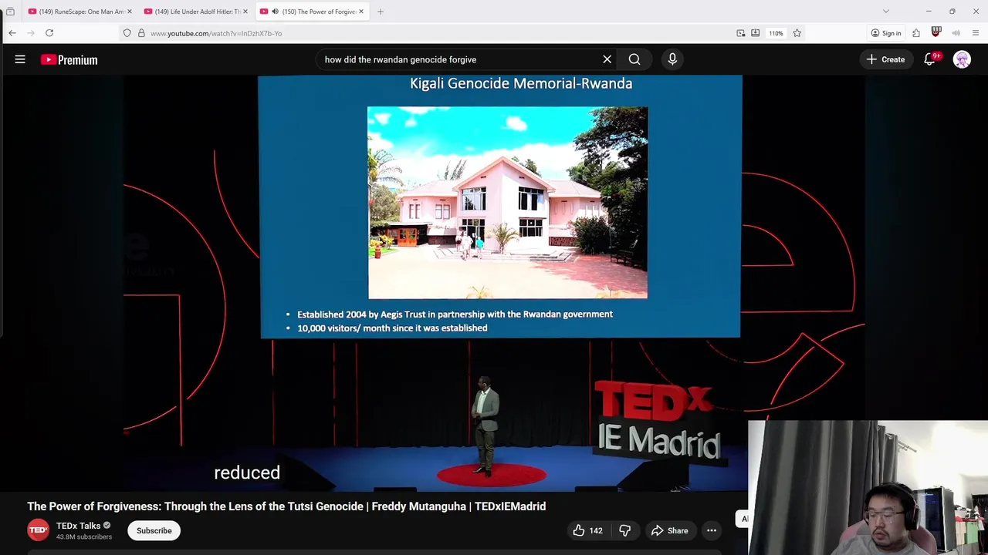The width and height of the screenshot is (988, 555).
Task: Close The Power of Forgiveness tab
Action: (360, 12)
